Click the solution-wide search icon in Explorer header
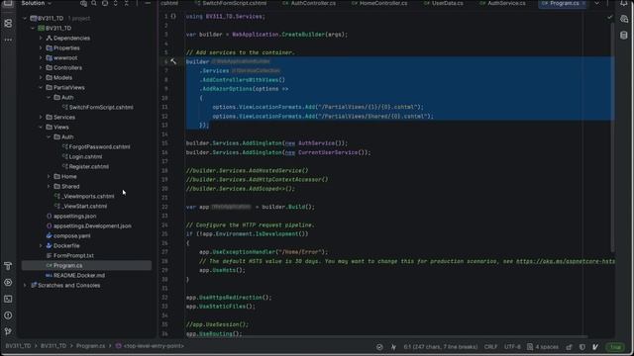 pos(94,3)
